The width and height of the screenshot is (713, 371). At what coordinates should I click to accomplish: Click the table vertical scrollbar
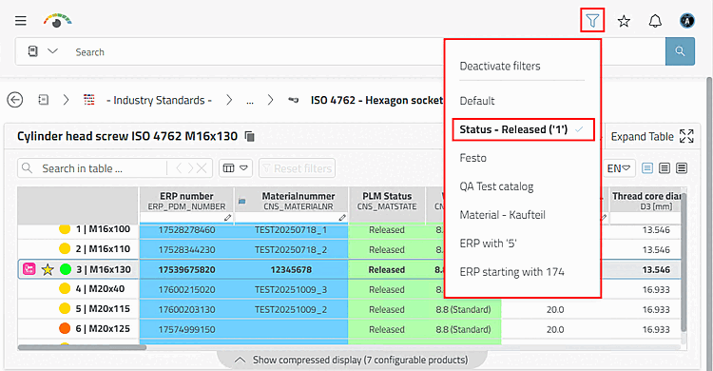tap(684, 262)
